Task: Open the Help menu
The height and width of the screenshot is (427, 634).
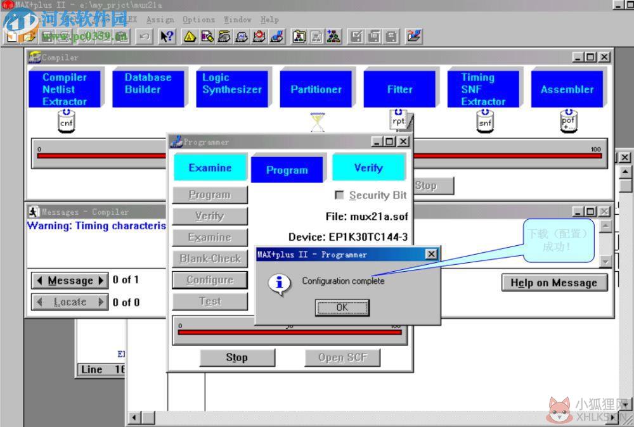Action: pyautogui.click(x=269, y=20)
